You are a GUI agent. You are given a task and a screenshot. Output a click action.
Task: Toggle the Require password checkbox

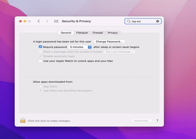[x=40, y=47]
